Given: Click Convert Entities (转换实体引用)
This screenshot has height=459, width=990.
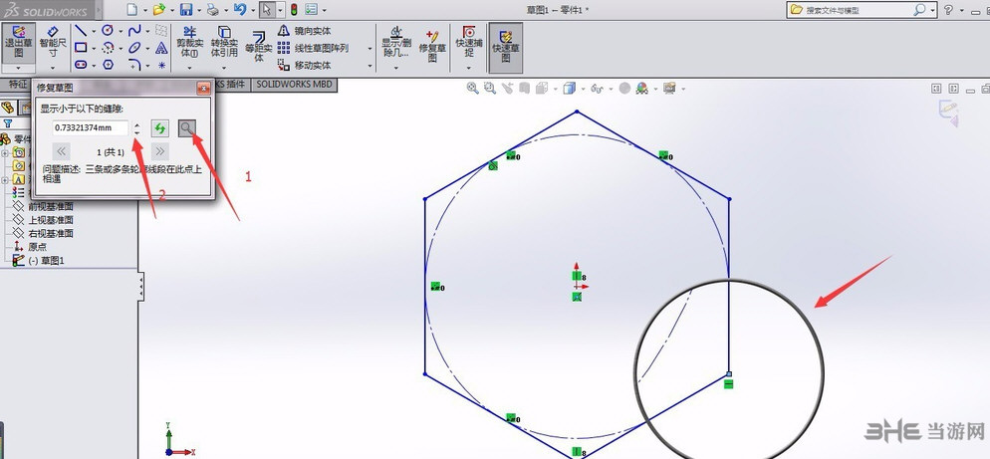Looking at the screenshot, I should pyautogui.click(x=224, y=42).
